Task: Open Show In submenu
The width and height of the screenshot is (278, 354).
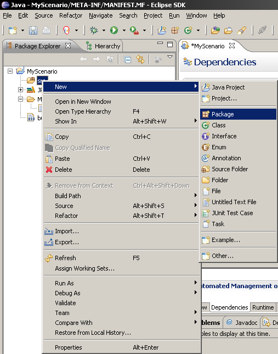Action: coord(121,121)
